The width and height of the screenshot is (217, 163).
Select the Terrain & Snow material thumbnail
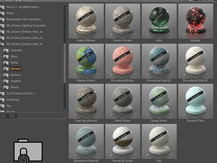click(123, 141)
